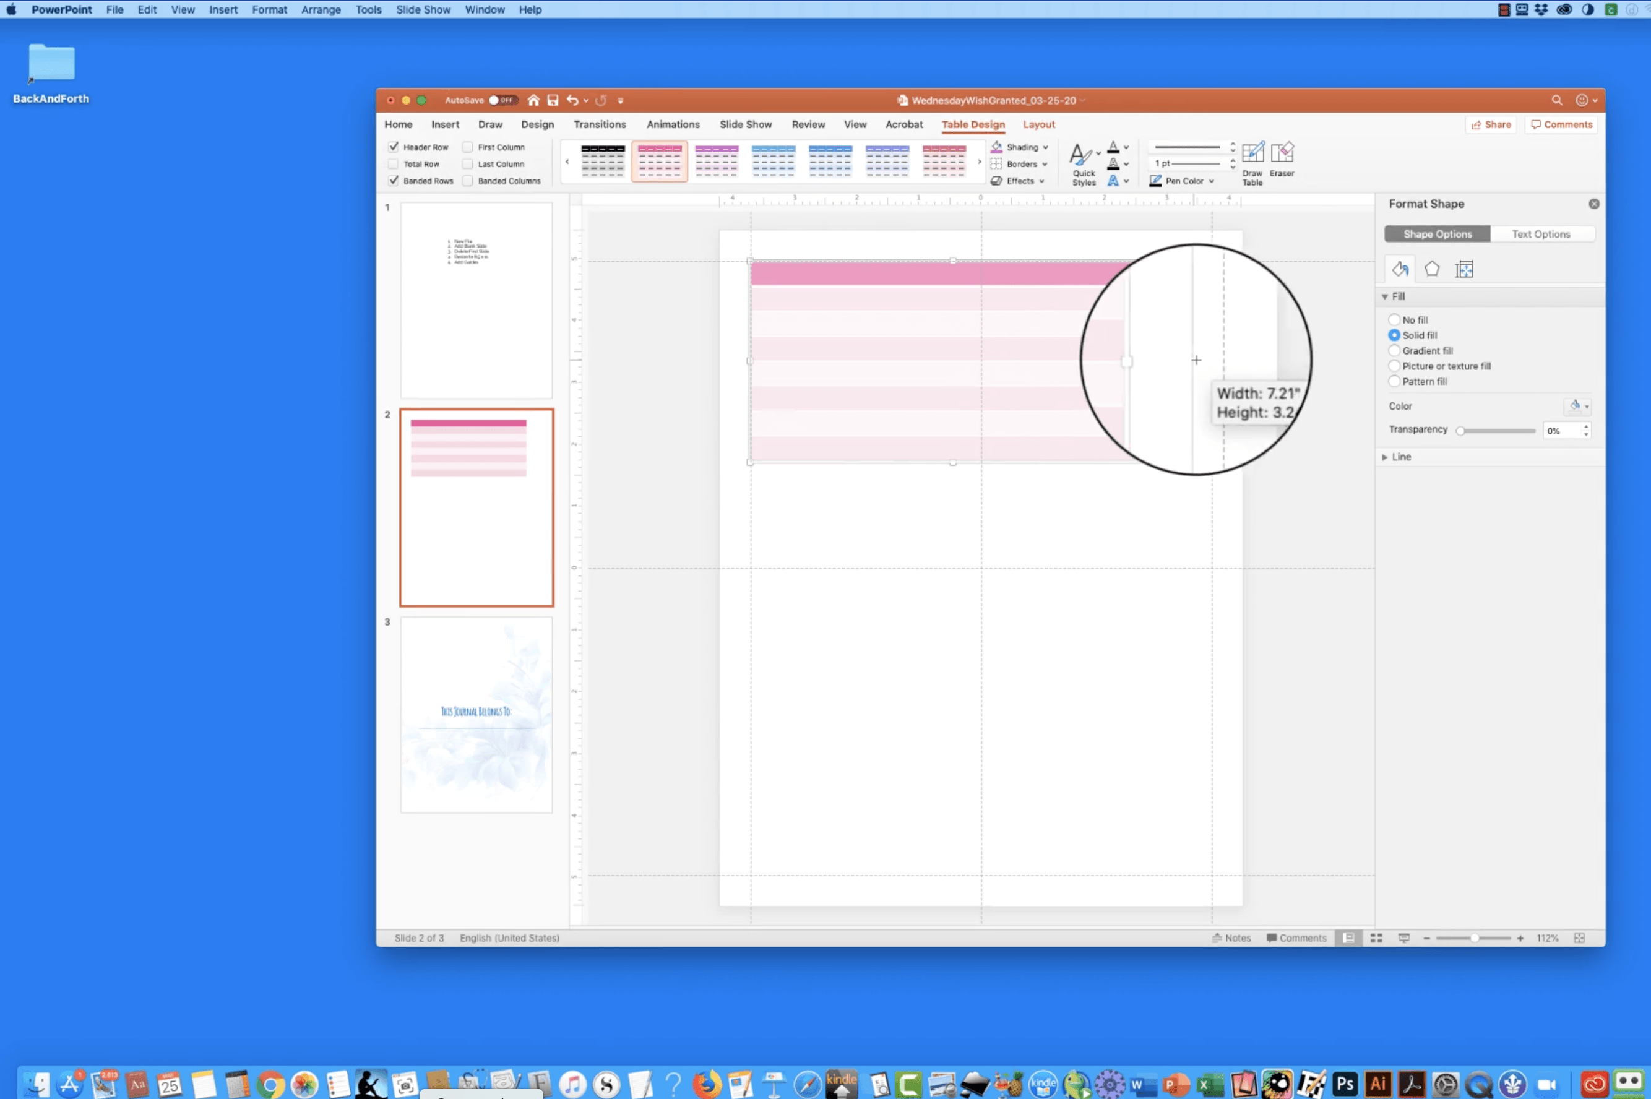Open the Pen Color dropdown

click(1210, 181)
